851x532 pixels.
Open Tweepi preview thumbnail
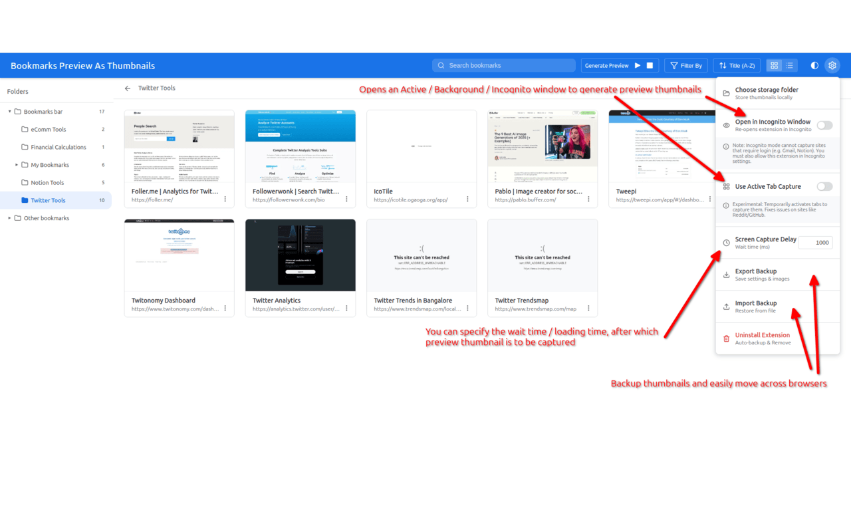point(662,146)
